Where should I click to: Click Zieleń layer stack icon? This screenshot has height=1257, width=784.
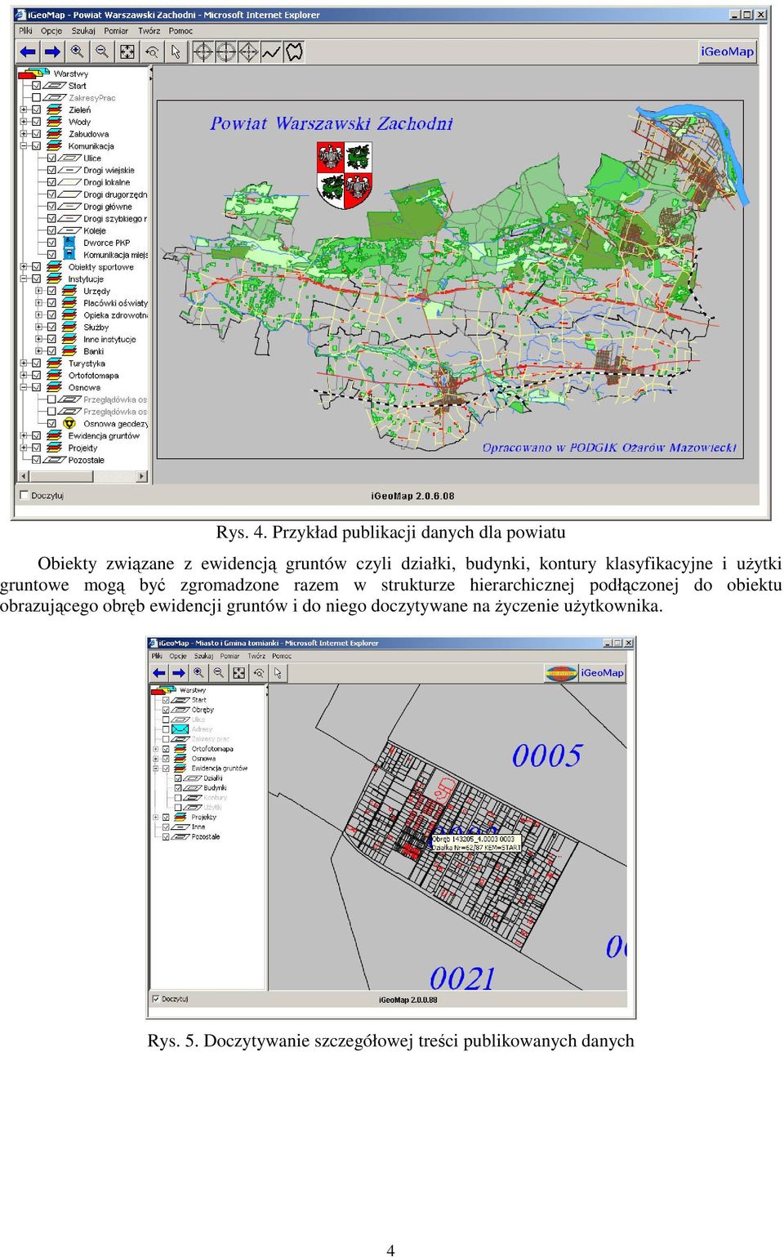point(55,109)
